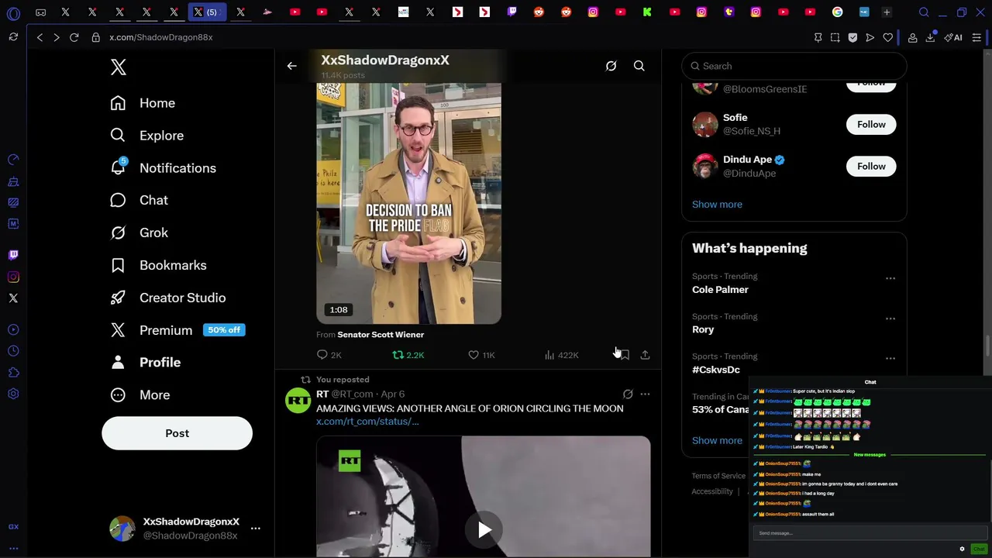Open Creator Studio in X navigation
Screen dimensions: 992x558
coord(168,298)
